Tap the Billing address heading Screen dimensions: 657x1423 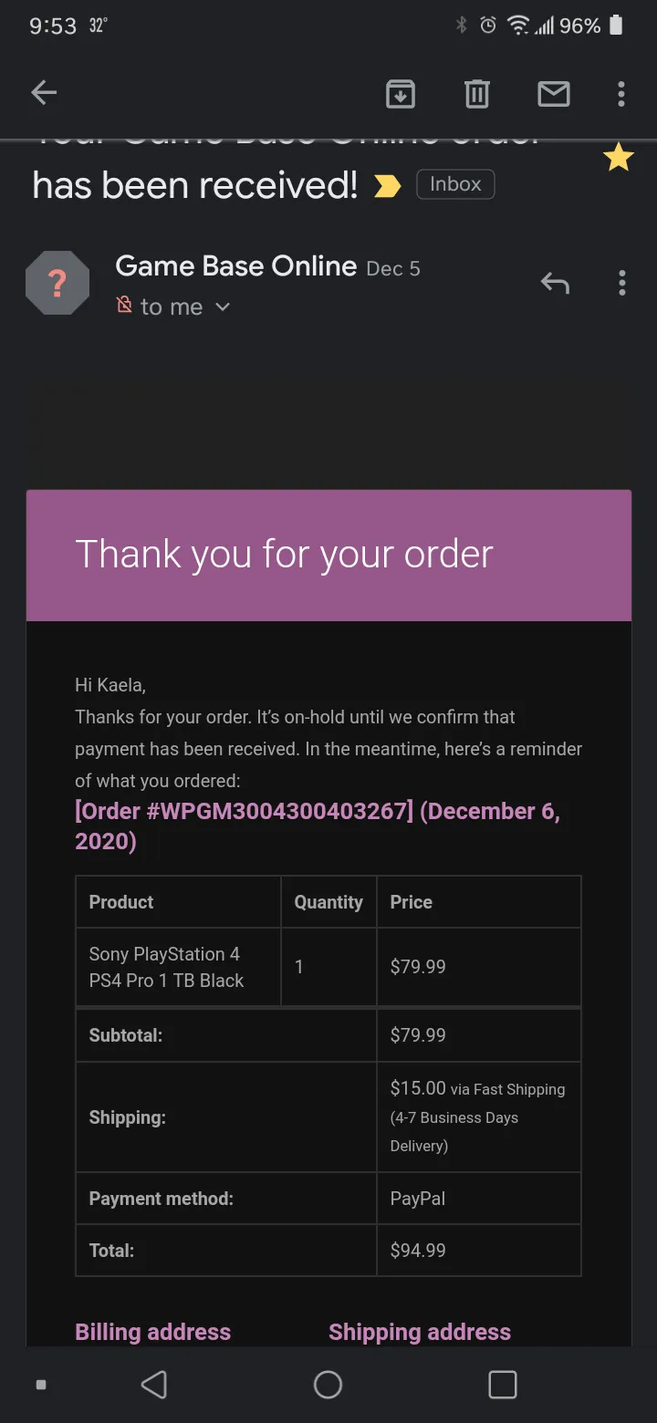(152, 1332)
